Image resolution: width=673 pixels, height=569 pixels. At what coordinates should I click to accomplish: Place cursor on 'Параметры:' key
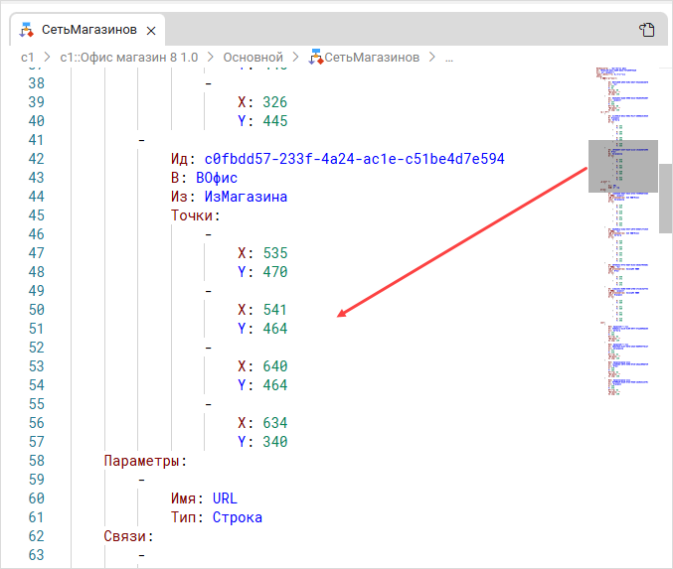click(x=145, y=461)
